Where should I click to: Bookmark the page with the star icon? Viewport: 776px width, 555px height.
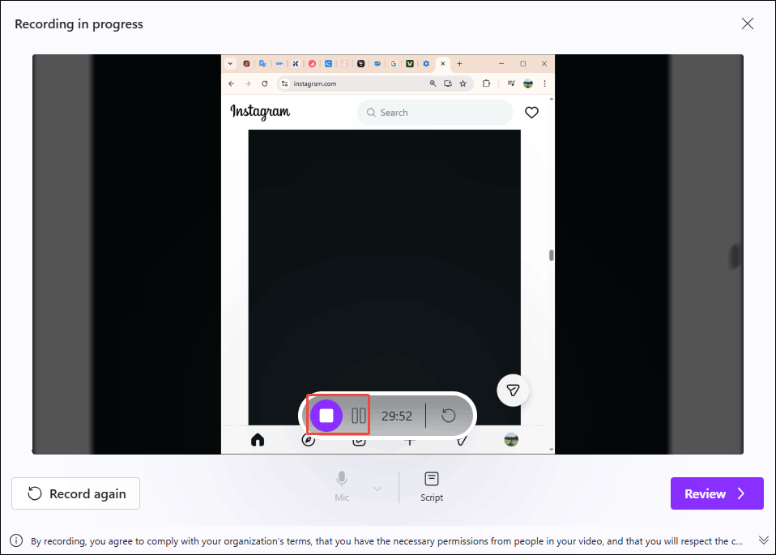(463, 83)
